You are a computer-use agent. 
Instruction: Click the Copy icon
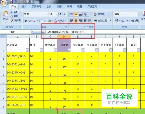[x=12, y=16]
